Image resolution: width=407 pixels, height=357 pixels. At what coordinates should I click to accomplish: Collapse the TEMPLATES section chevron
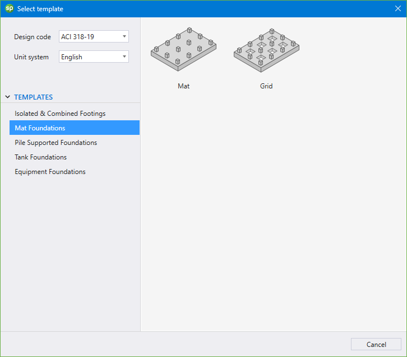(x=7, y=97)
